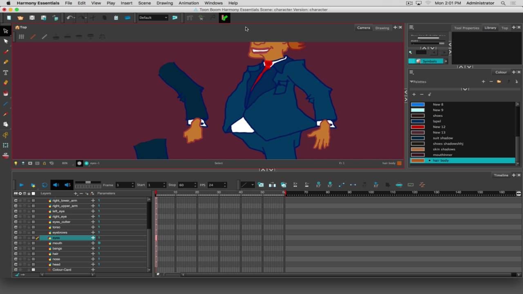This screenshot has height=294, width=523.
Task: Select the Brush tool
Action: tap(6, 52)
